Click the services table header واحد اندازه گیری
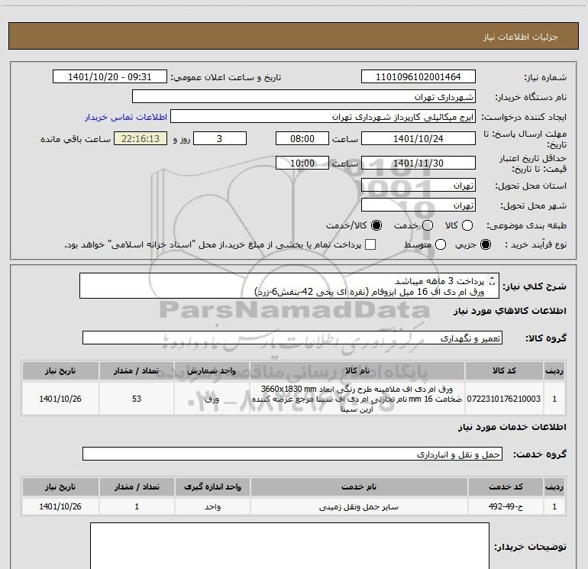This screenshot has width=588, height=569. click(x=212, y=487)
